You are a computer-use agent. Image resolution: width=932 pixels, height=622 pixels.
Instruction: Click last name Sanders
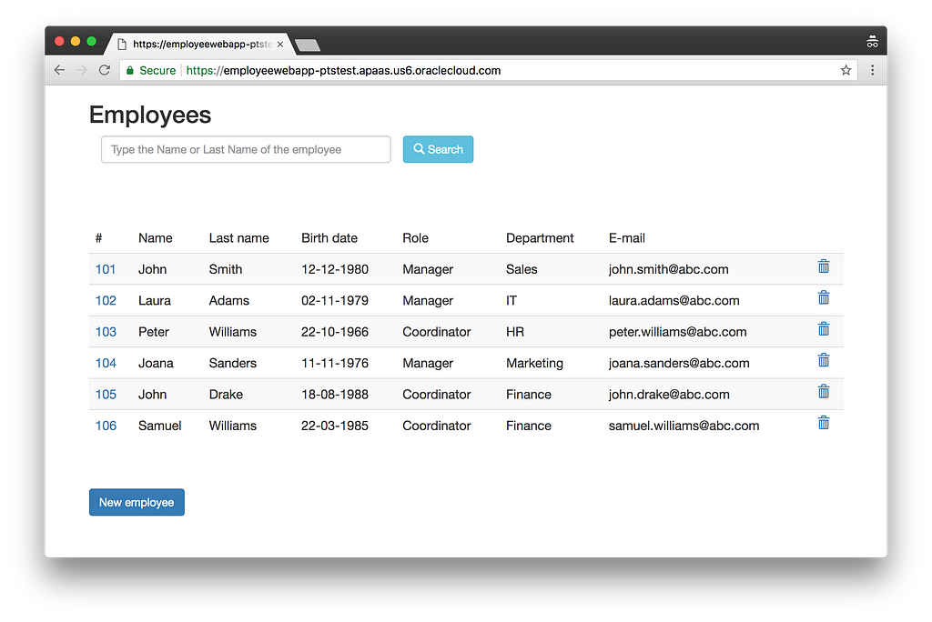pos(232,363)
